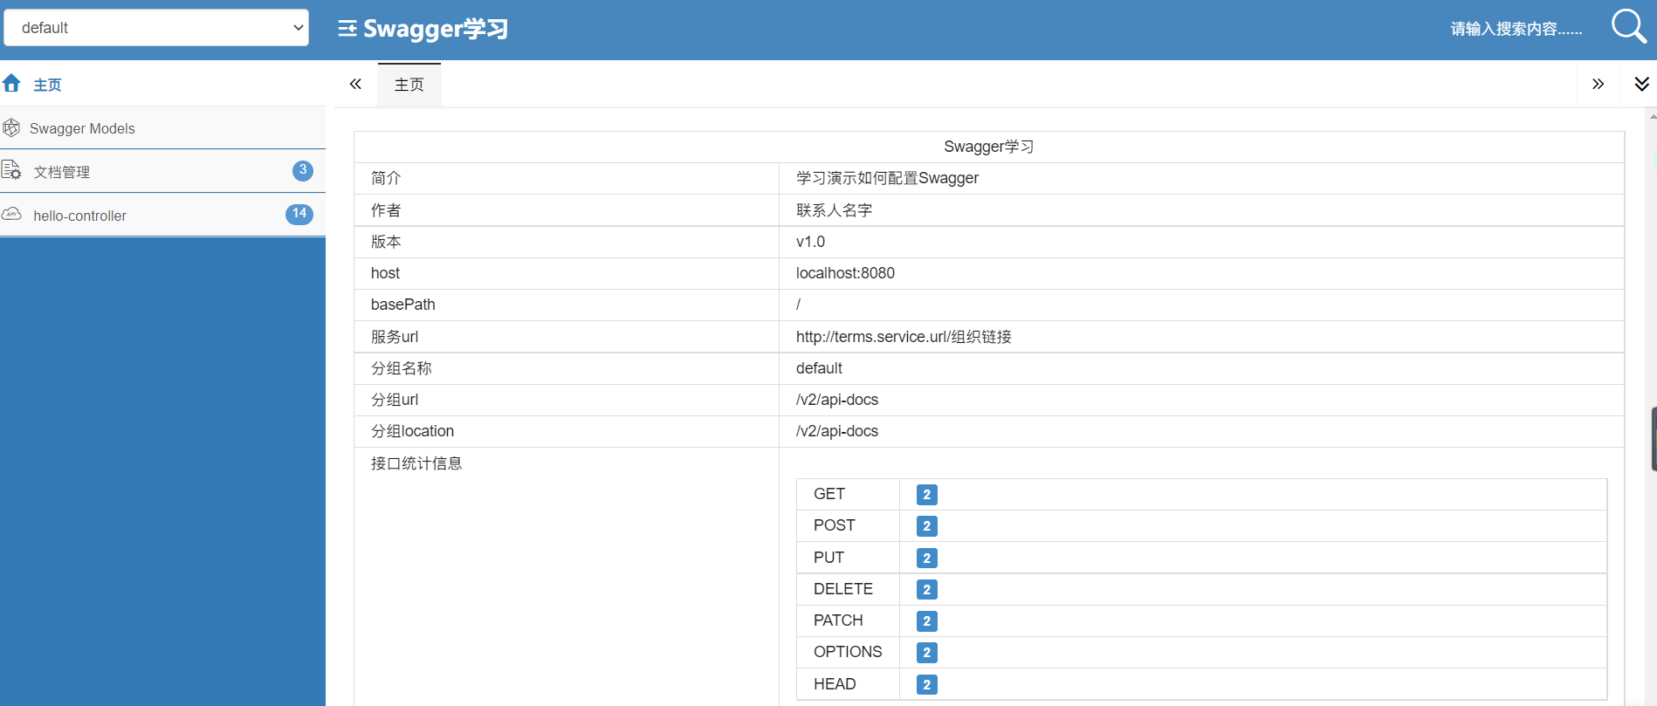Click the DELETE count badge

point(926,590)
